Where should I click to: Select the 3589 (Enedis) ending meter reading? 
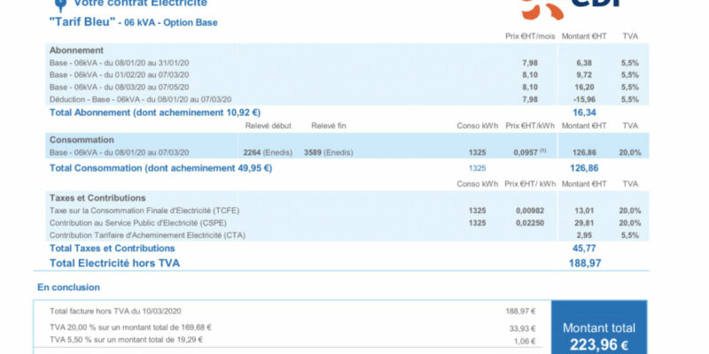[333, 153]
